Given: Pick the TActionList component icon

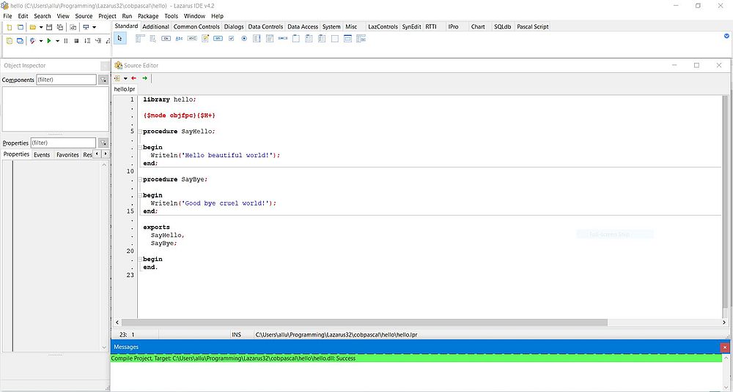Looking at the screenshot, I should pos(361,39).
